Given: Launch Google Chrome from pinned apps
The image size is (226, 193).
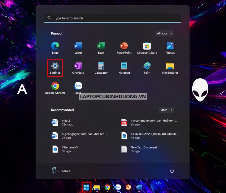Looking at the screenshot, I should tap(55, 88).
